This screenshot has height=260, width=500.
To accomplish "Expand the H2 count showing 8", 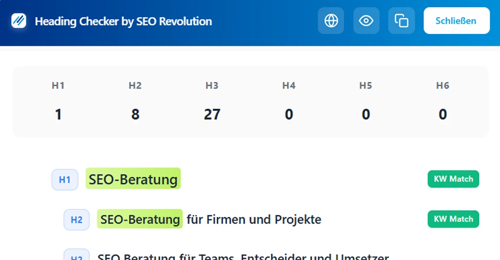I will click(135, 114).
